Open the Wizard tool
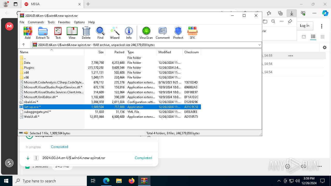The height and width of the screenshot is (186, 331). tap(115, 33)
